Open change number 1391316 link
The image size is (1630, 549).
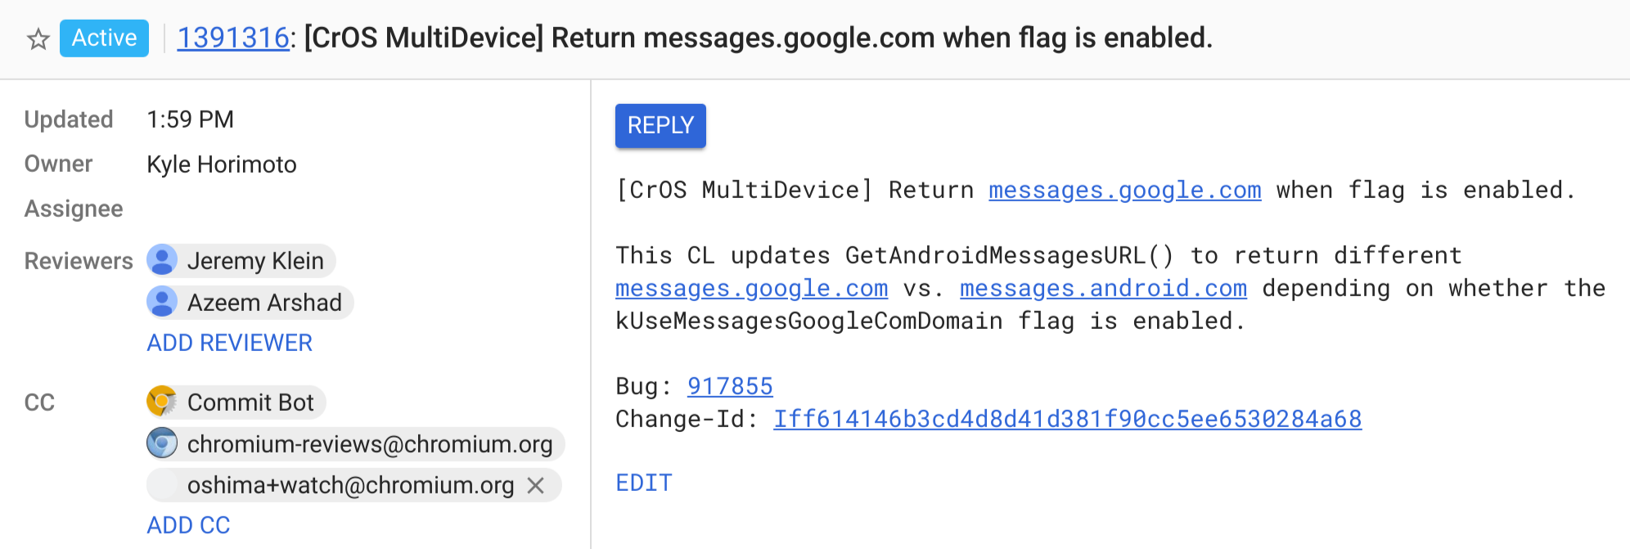pyautogui.click(x=232, y=38)
